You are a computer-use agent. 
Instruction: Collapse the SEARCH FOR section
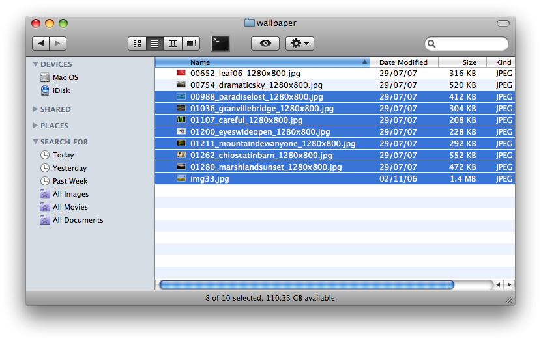click(35, 142)
